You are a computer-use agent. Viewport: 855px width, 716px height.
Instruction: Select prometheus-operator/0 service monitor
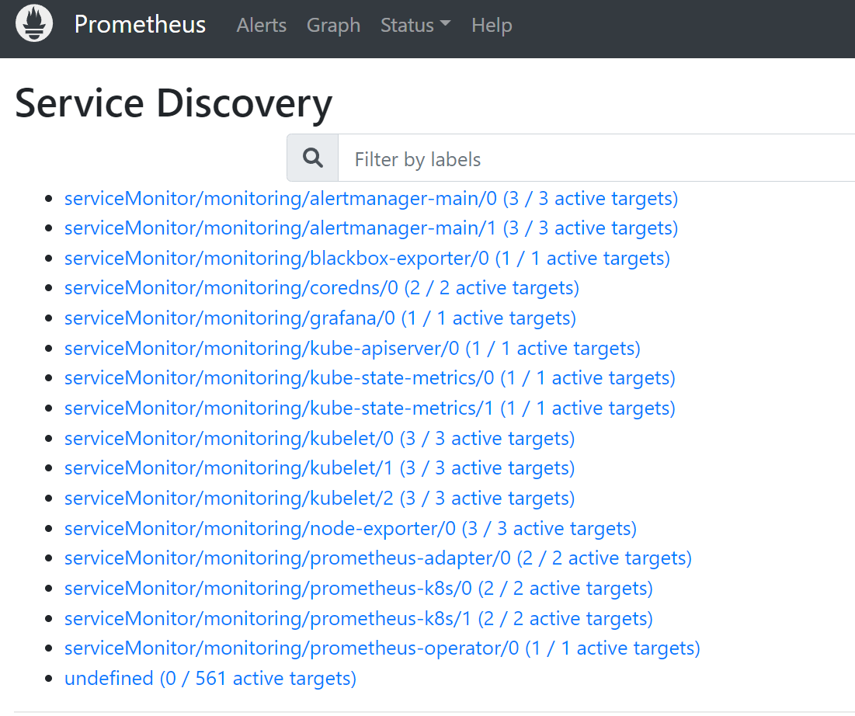coord(382,648)
